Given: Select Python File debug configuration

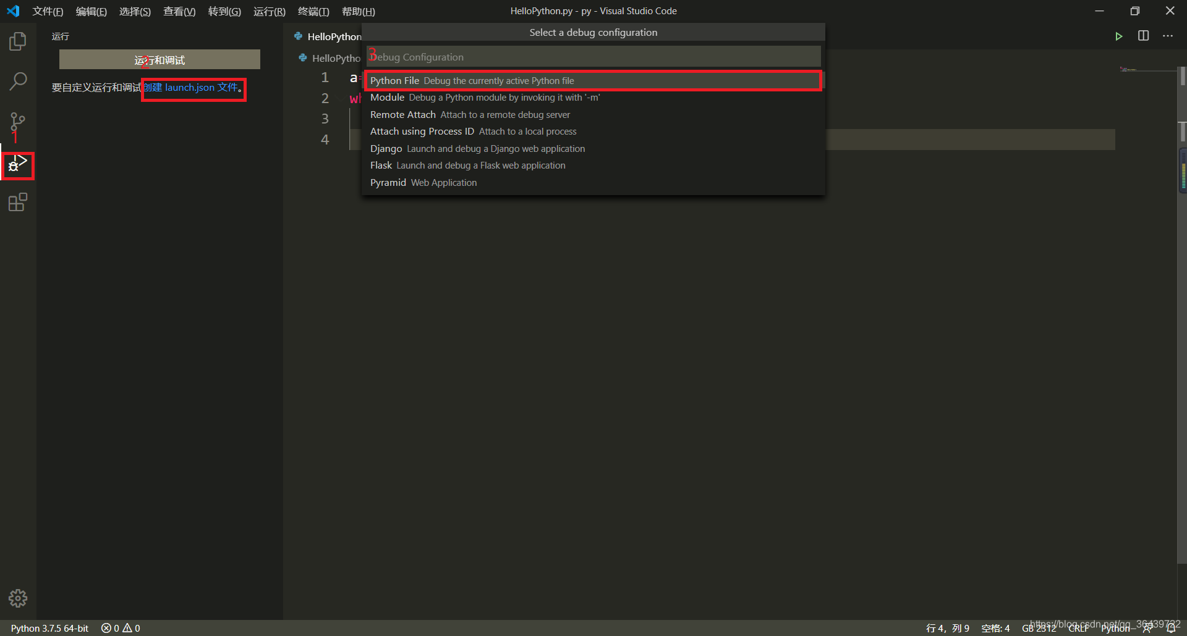Looking at the screenshot, I should pos(593,81).
